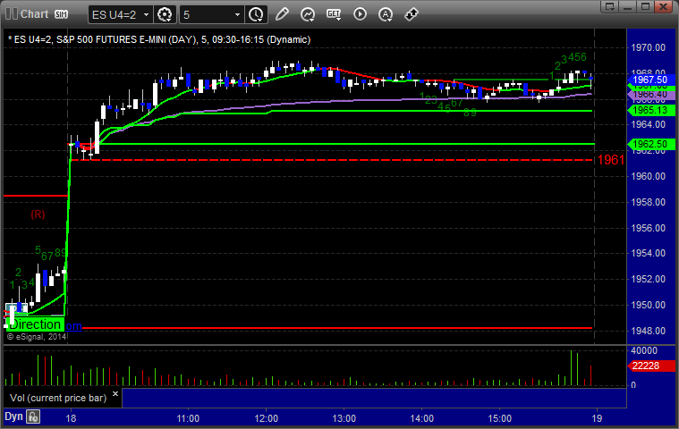
Task: Click the Dyn scale label
Action: click(13, 416)
